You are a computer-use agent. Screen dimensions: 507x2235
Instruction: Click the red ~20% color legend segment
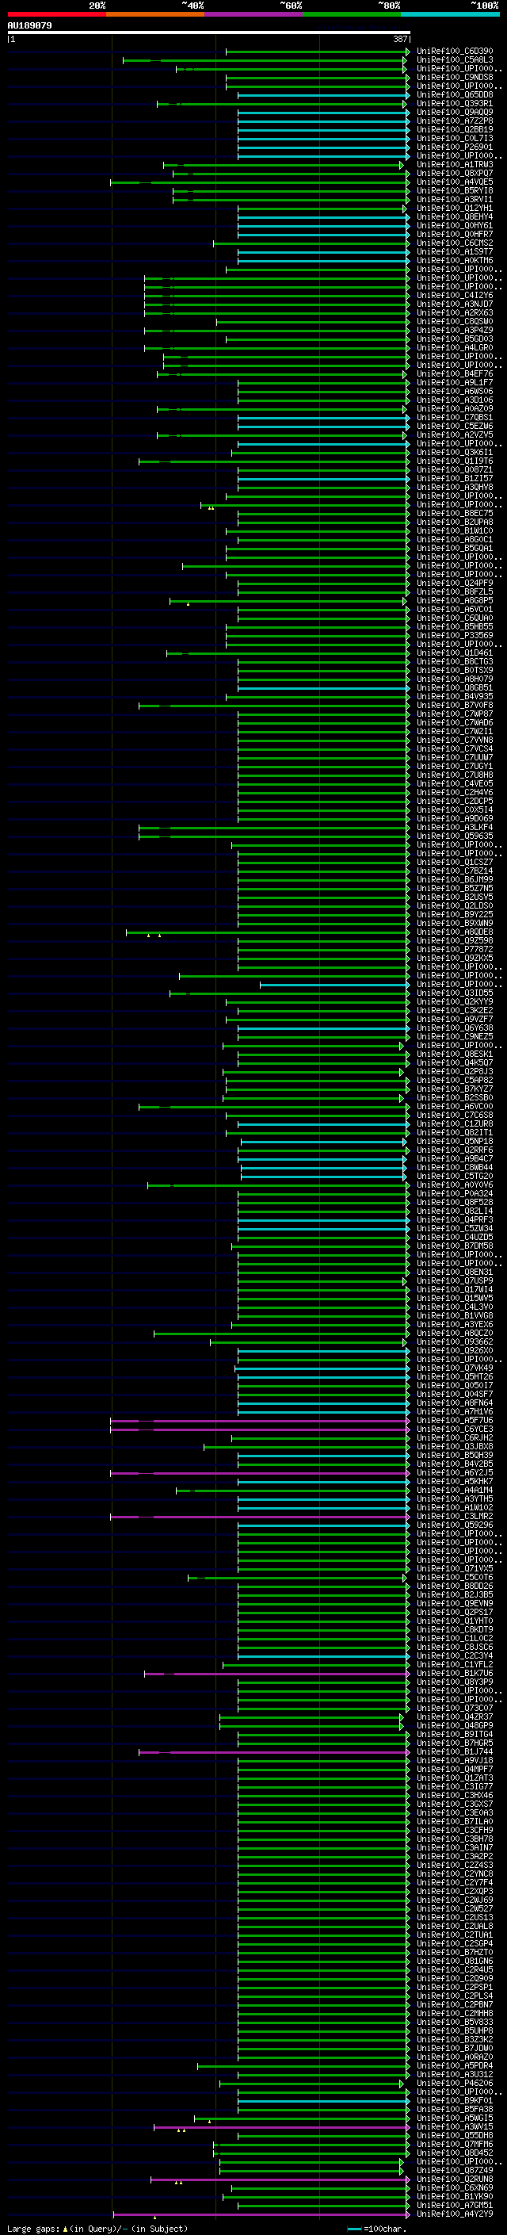pos(56,14)
